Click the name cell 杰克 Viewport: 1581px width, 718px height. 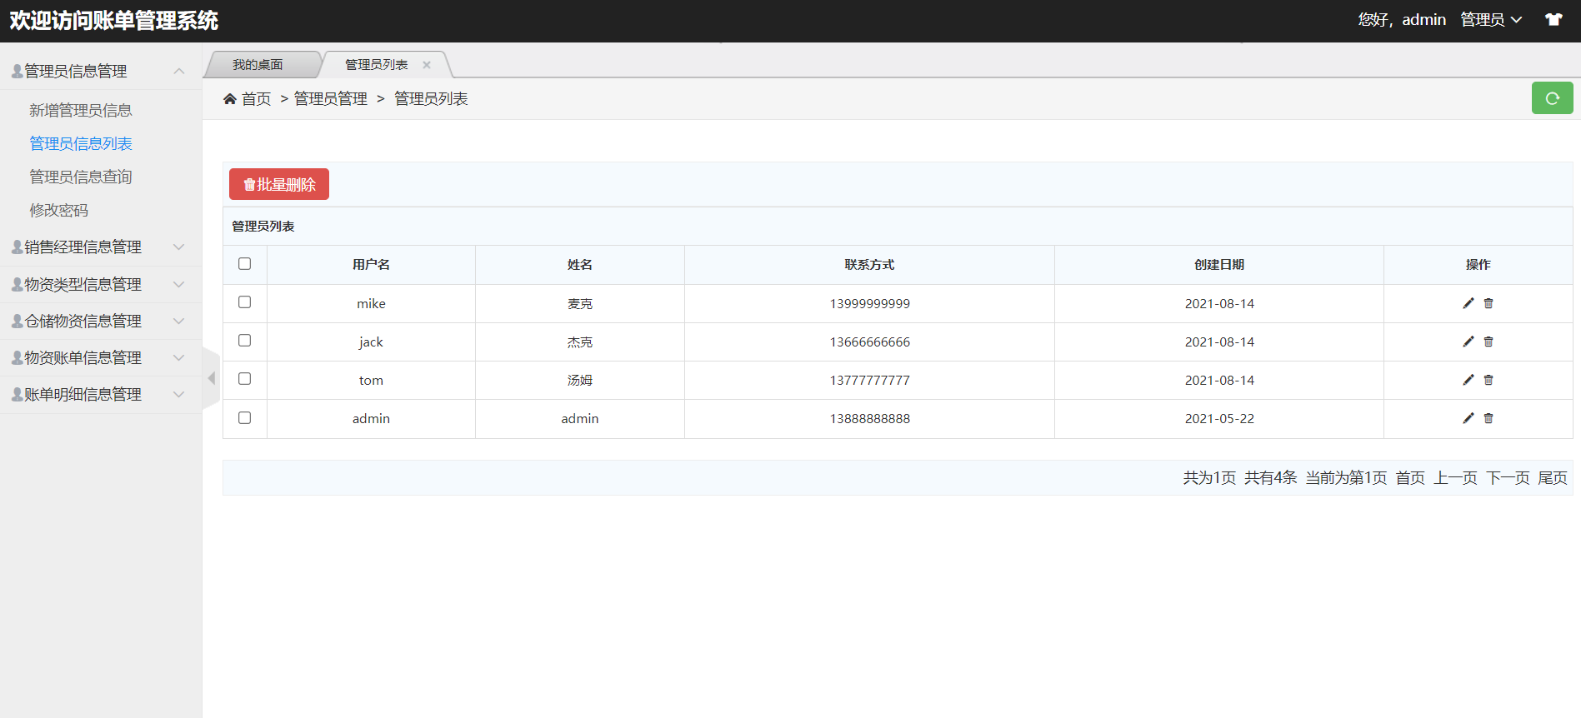pos(580,342)
